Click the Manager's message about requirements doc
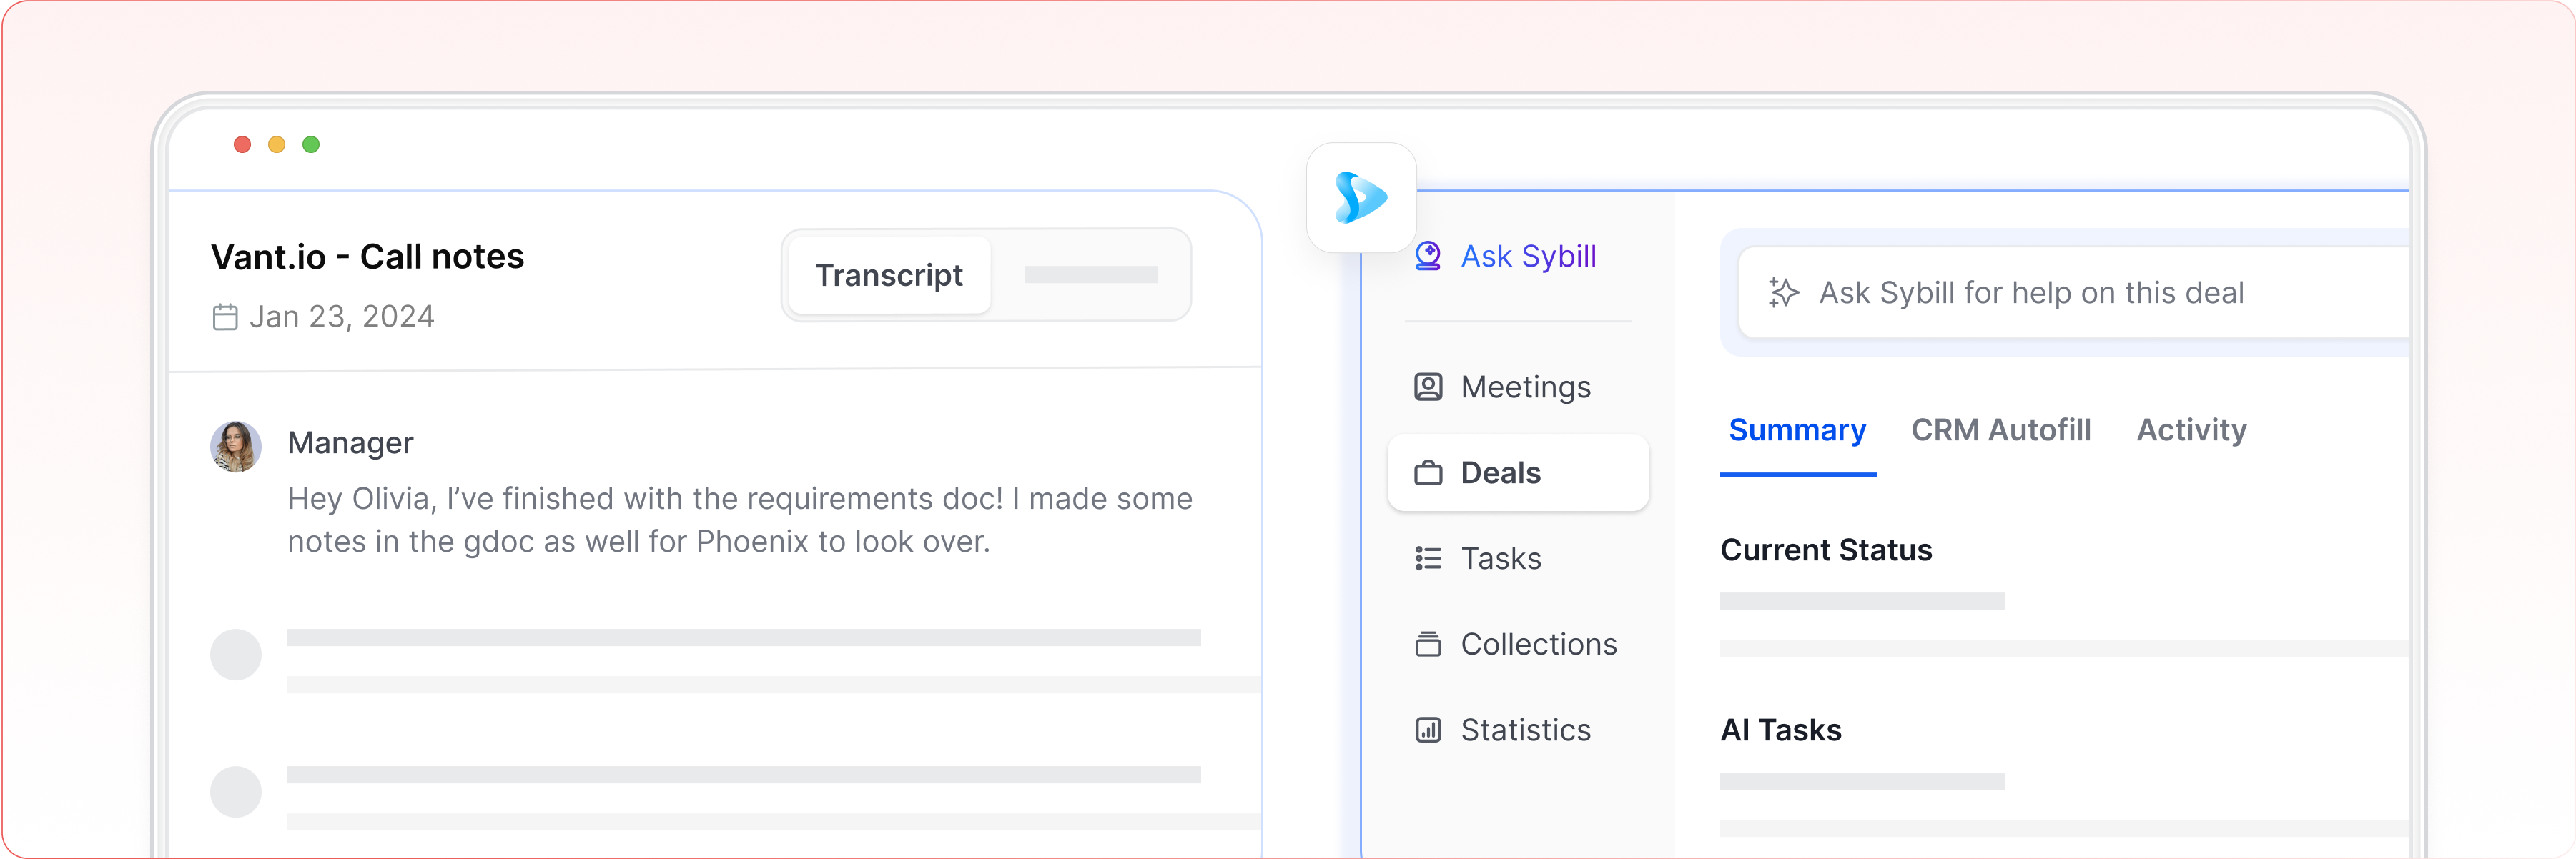Screen dimensions: 2576x859 point(739,520)
